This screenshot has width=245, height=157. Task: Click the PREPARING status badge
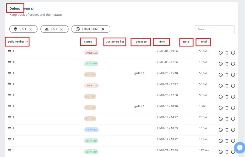91,130
